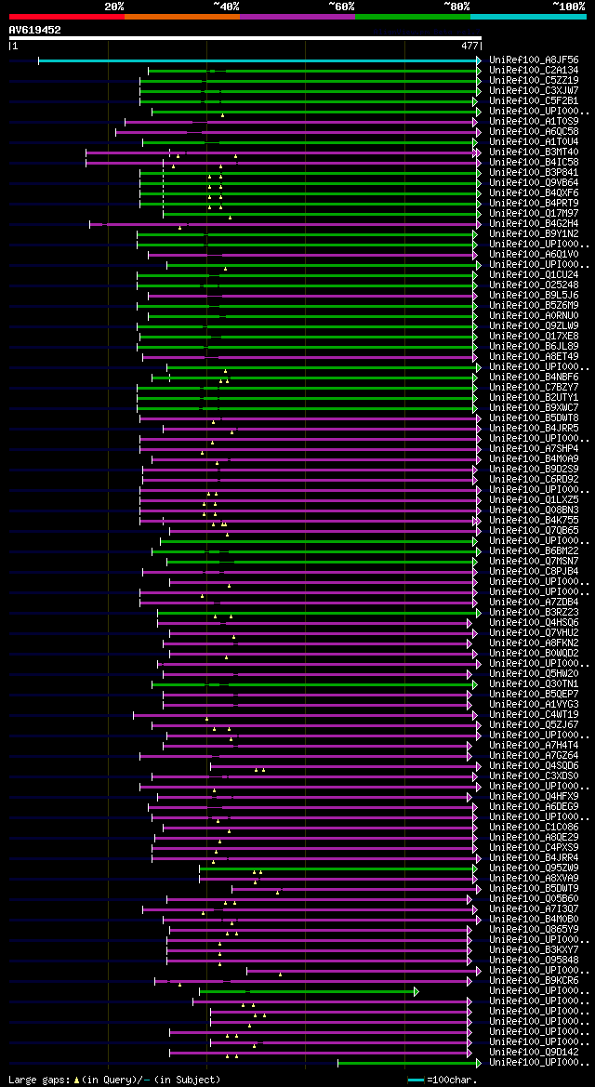This screenshot has width=595, height=1087.
Task: Click the orange ~40% identity scale segment
Action: (182, 16)
